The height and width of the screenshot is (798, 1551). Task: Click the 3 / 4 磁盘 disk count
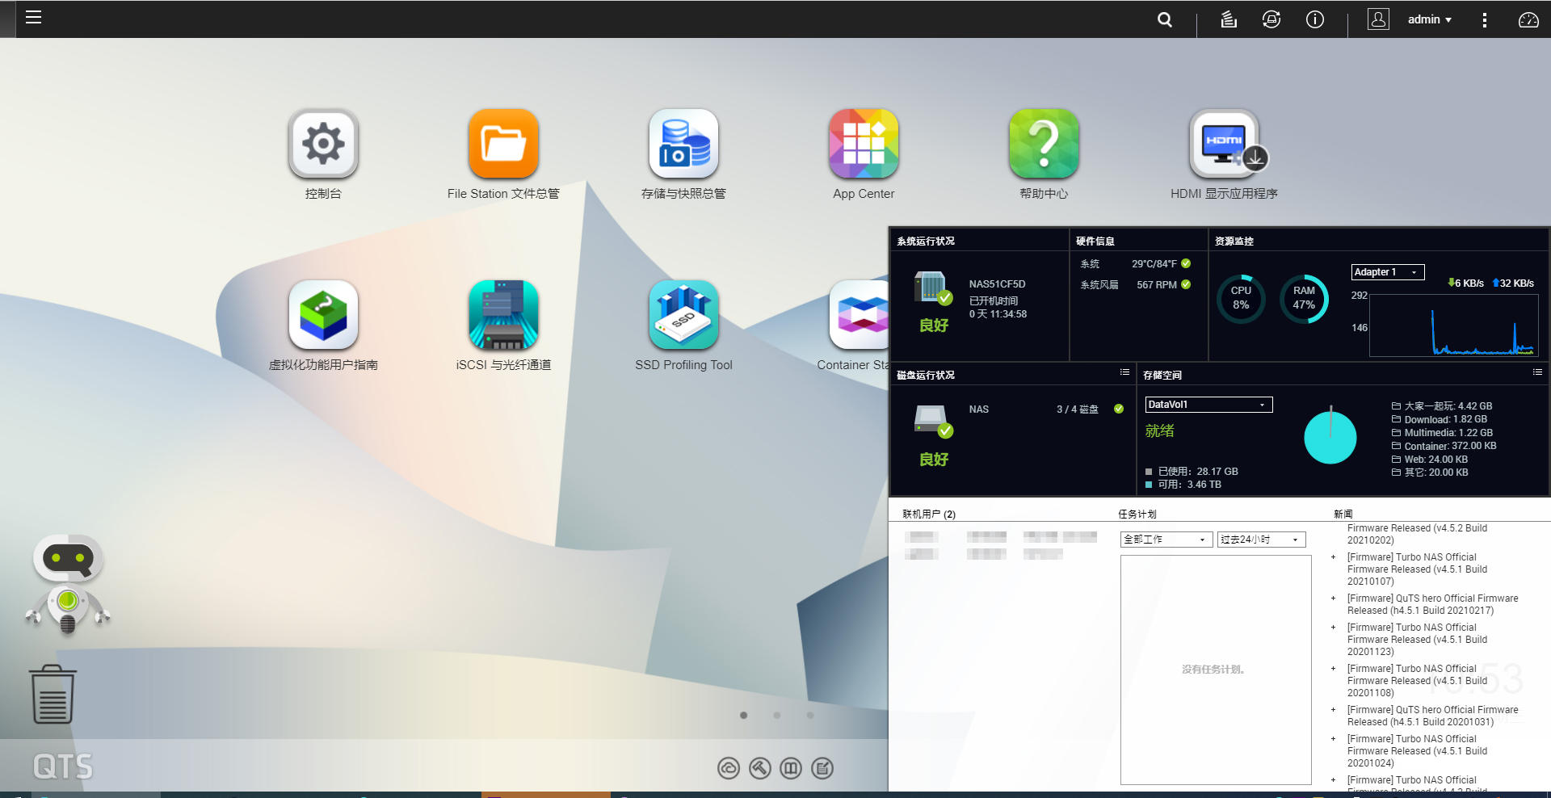point(1078,409)
